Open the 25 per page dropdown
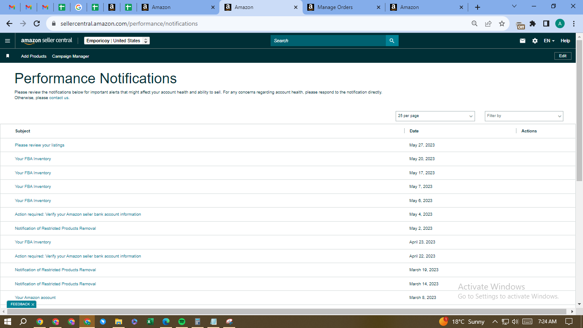 [x=435, y=116]
